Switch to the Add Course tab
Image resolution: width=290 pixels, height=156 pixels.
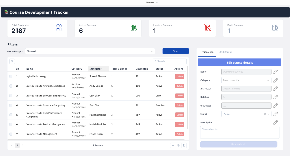point(226,52)
